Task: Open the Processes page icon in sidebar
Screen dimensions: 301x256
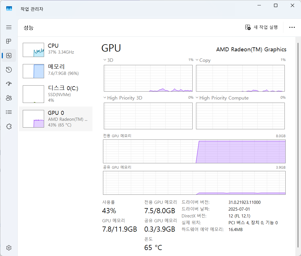Action: [9, 41]
